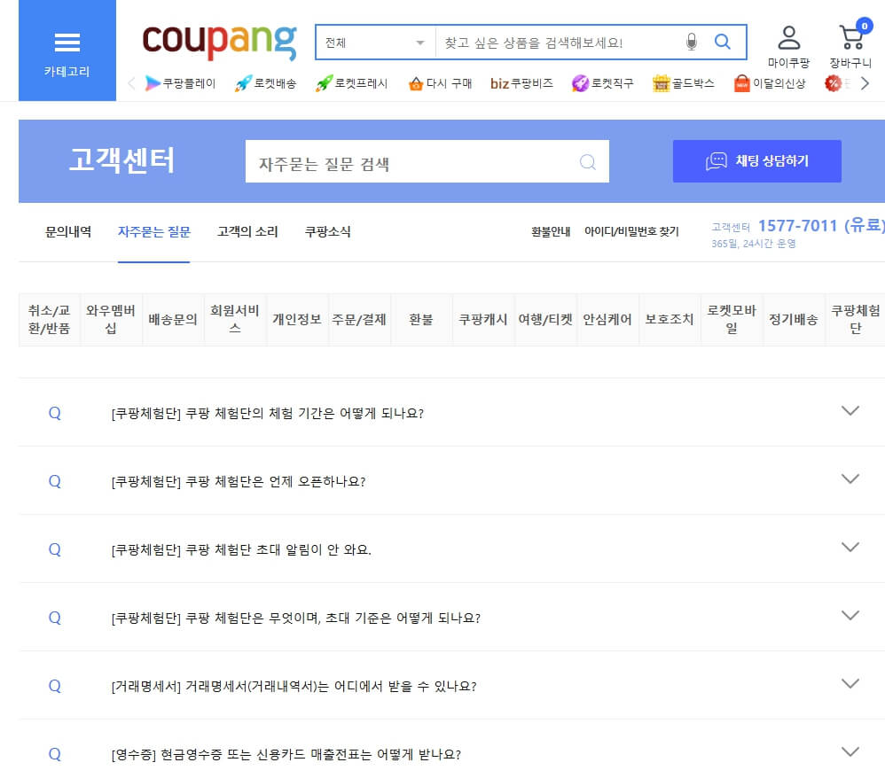Viewport: 885px width, 778px height.
Task: Open 로켓프레시 shortcut
Action: [352, 83]
